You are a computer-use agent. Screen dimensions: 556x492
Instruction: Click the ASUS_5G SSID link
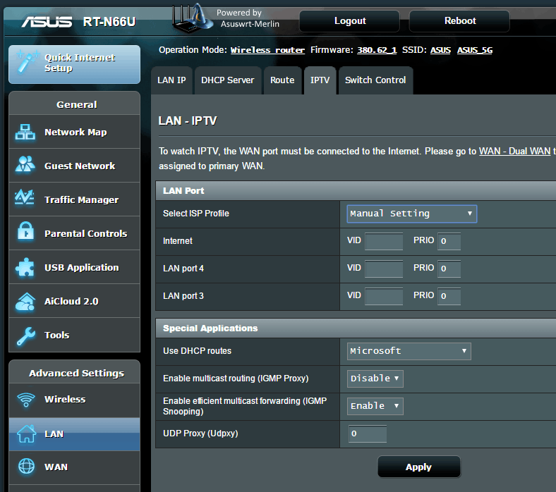[474, 50]
